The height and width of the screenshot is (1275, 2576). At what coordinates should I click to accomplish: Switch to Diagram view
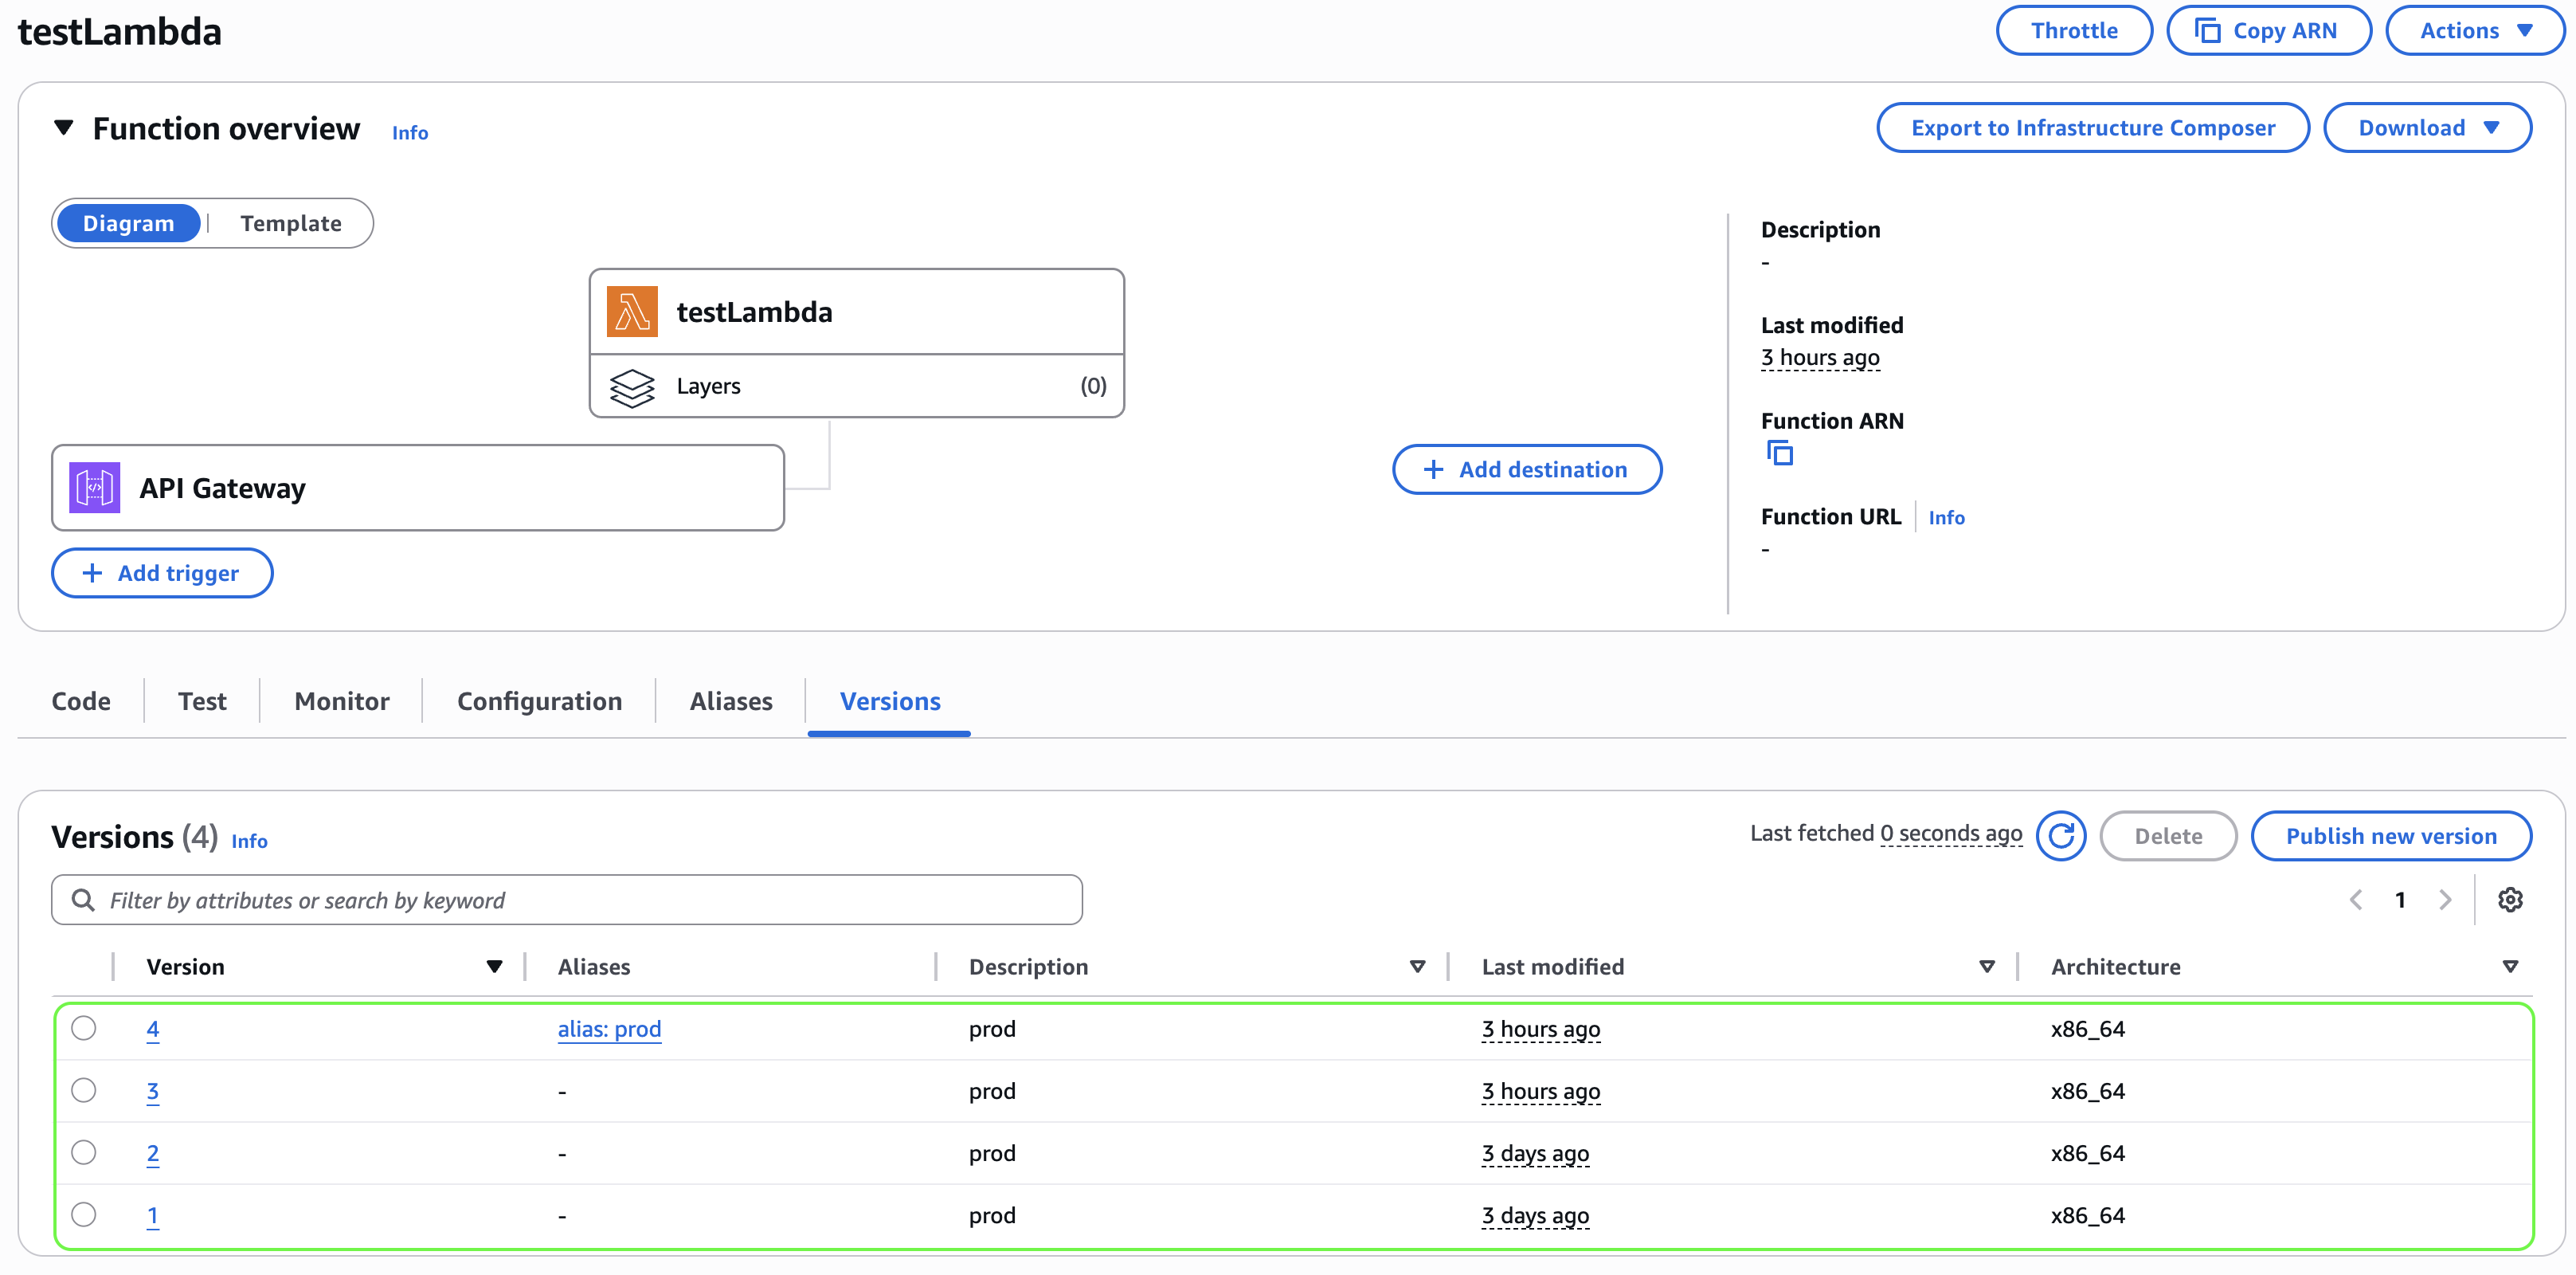[x=129, y=223]
